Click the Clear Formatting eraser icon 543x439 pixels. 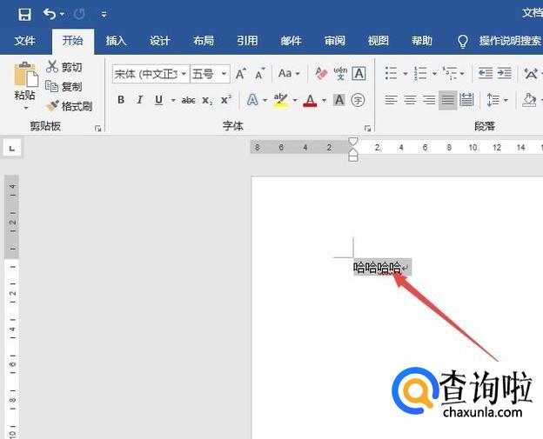(321, 74)
